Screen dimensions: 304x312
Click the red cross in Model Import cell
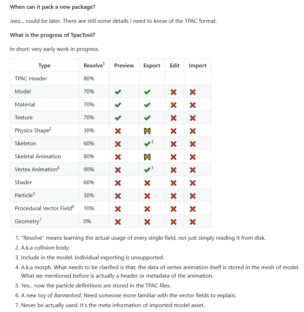pyautogui.click(x=192, y=92)
